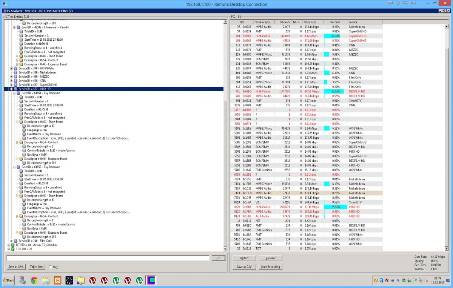Click the search input field beside Find
The image size is (453, 288).
click(x=108, y=258)
